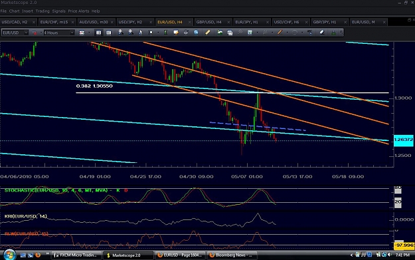Open EURUSD - Page 1604 taskbar button
The width and height of the screenshot is (415, 260).
[180, 255]
